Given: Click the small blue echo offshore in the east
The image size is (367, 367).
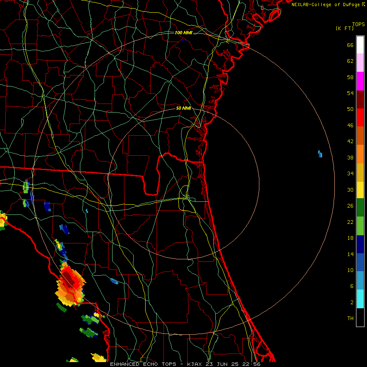Looking at the screenshot, I should point(320,154).
